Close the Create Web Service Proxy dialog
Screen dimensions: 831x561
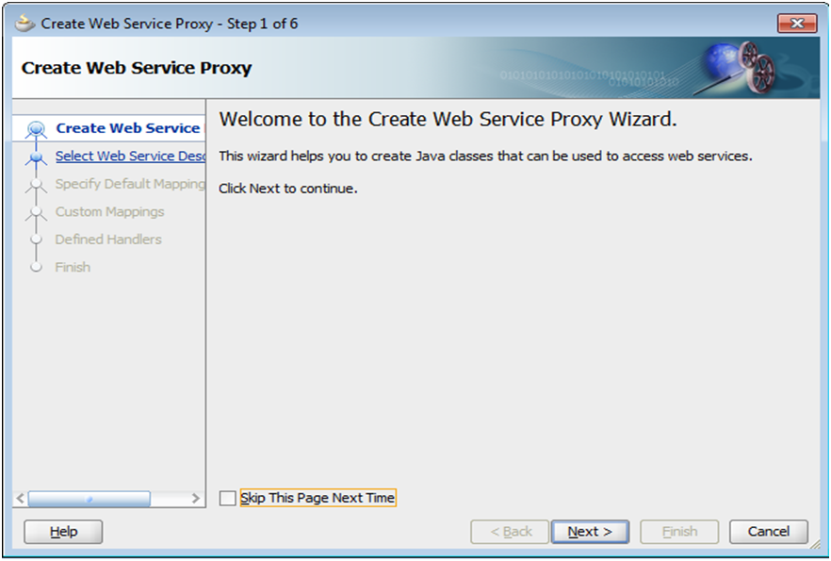point(797,24)
